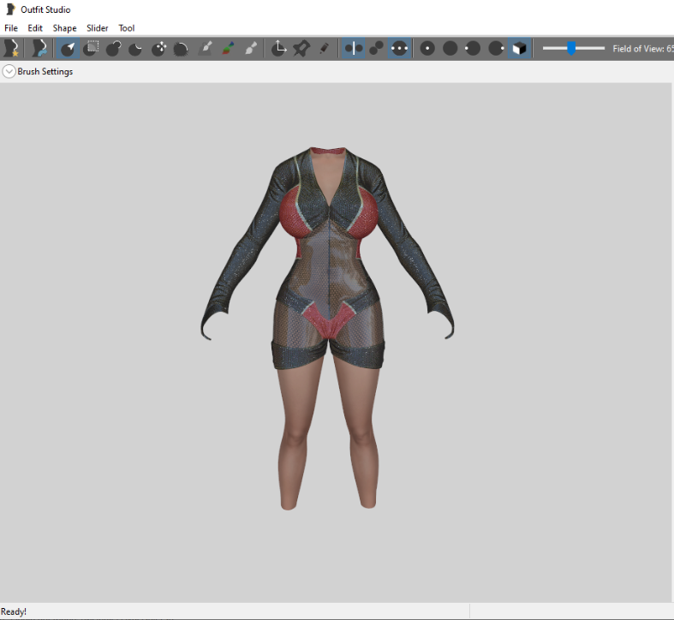The width and height of the screenshot is (674, 620).
Task: Open the Shape menu
Action: (x=64, y=28)
